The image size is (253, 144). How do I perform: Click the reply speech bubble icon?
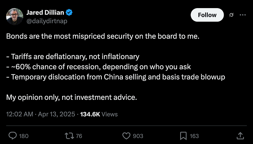pos(13,136)
